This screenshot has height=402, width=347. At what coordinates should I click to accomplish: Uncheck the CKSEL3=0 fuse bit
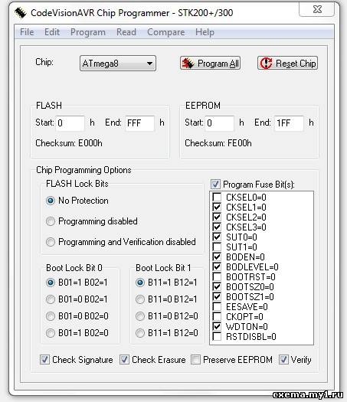[x=217, y=227]
